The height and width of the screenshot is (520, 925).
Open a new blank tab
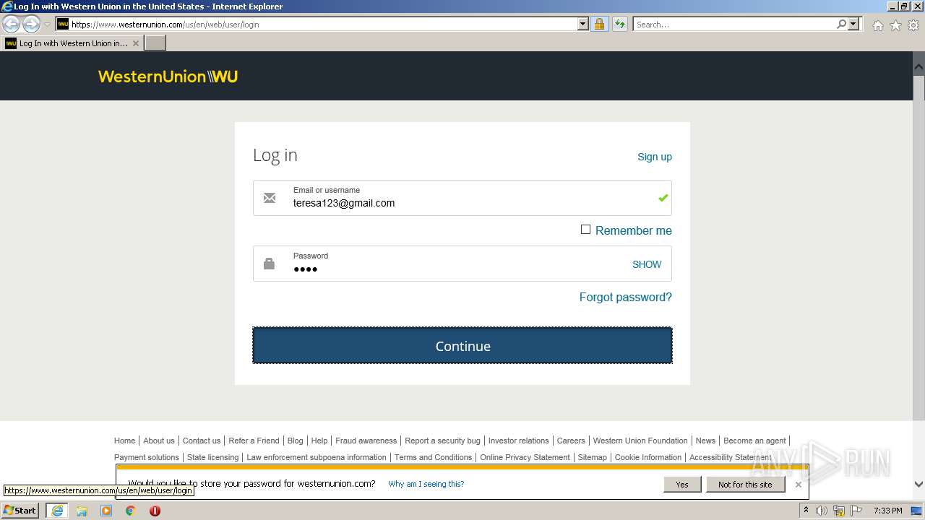155,43
